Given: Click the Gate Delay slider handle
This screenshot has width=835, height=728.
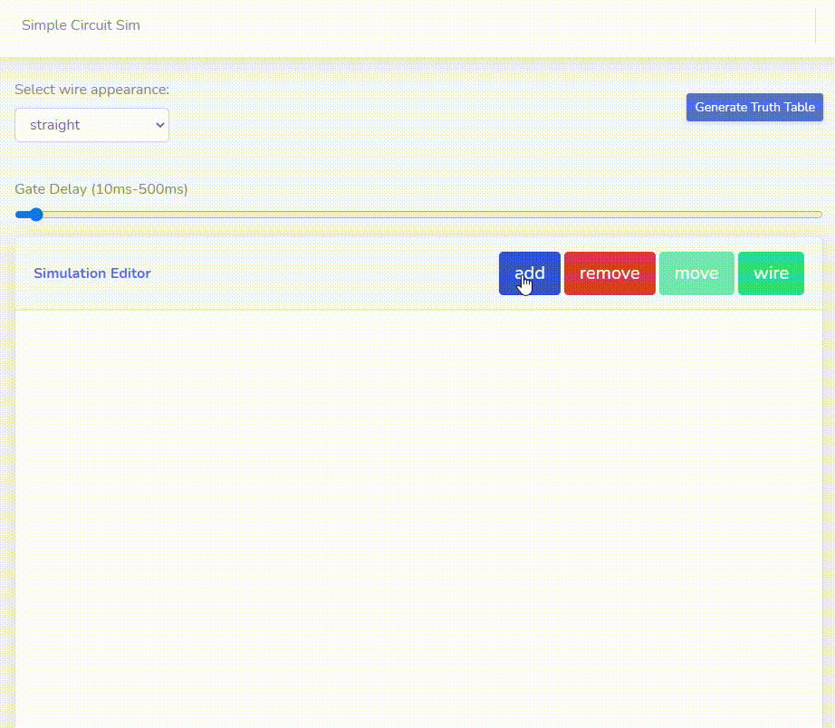Looking at the screenshot, I should click(35, 215).
